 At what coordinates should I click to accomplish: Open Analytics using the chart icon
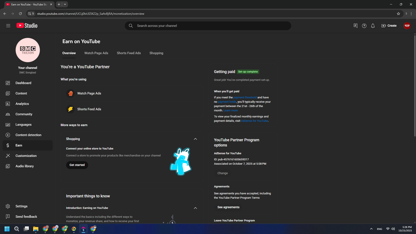(8, 104)
